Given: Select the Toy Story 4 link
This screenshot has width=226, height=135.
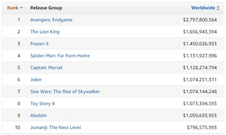Looking at the screenshot, I should pos(43,104).
